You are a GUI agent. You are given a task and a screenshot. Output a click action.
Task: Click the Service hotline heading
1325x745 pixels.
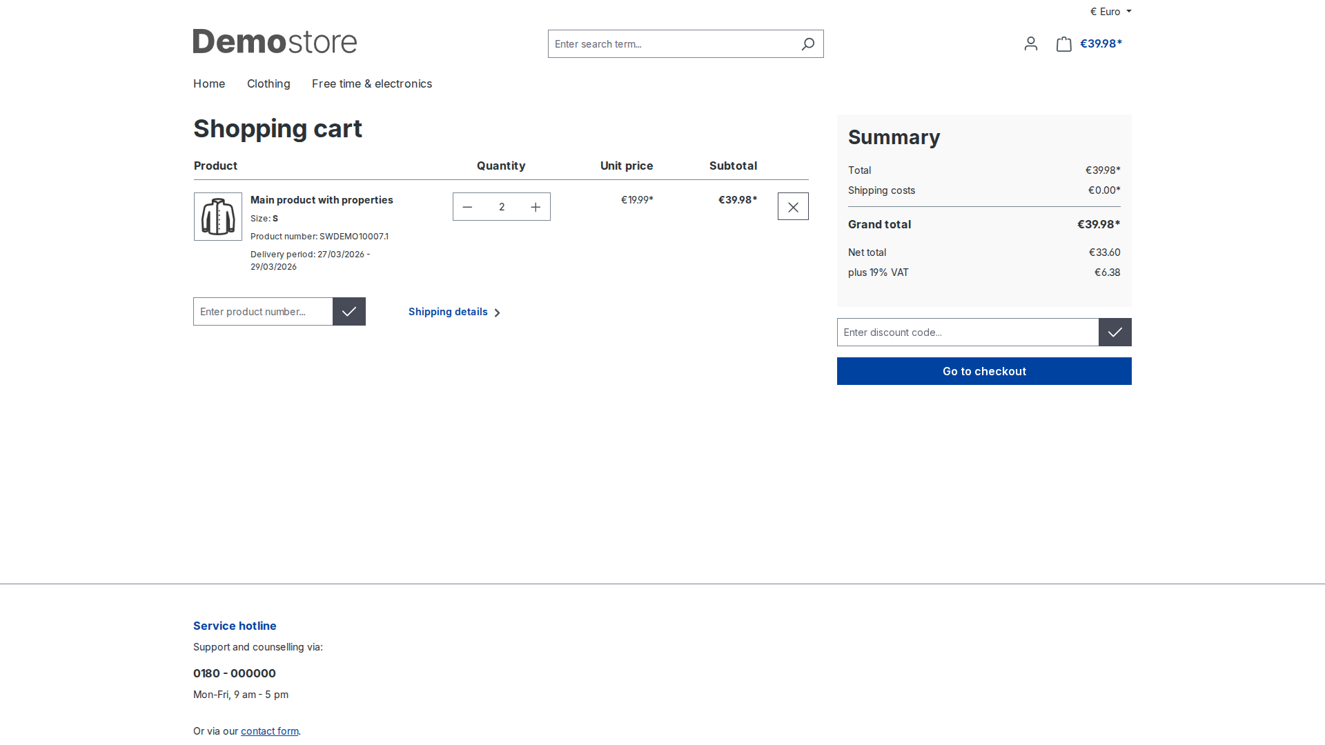pyautogui.click(x=235, y=626)
